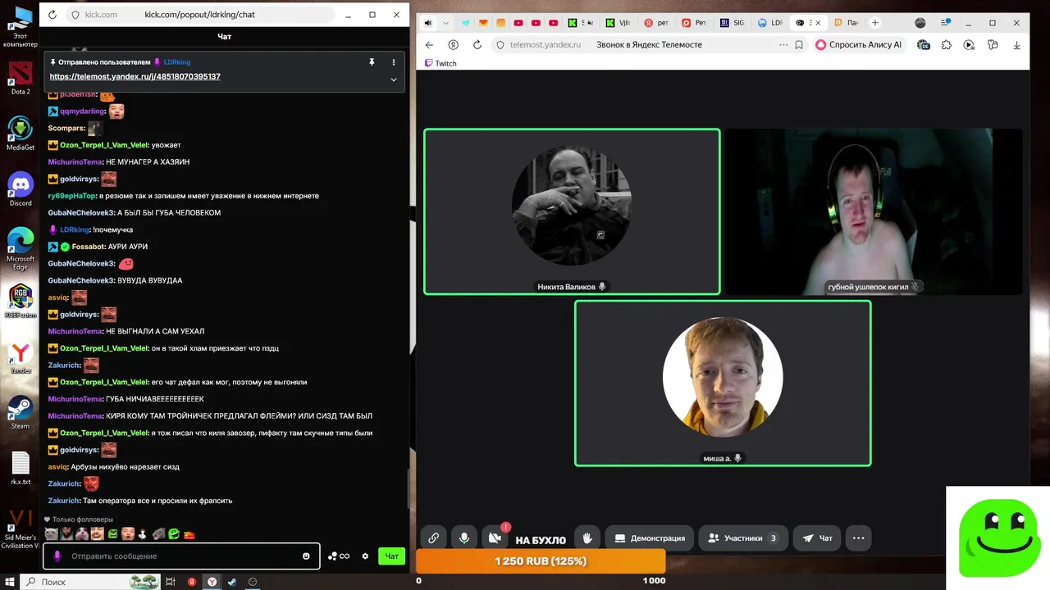Bookmark the Telemost page
The image size is (1050, 590).
[x=799, y=44]
